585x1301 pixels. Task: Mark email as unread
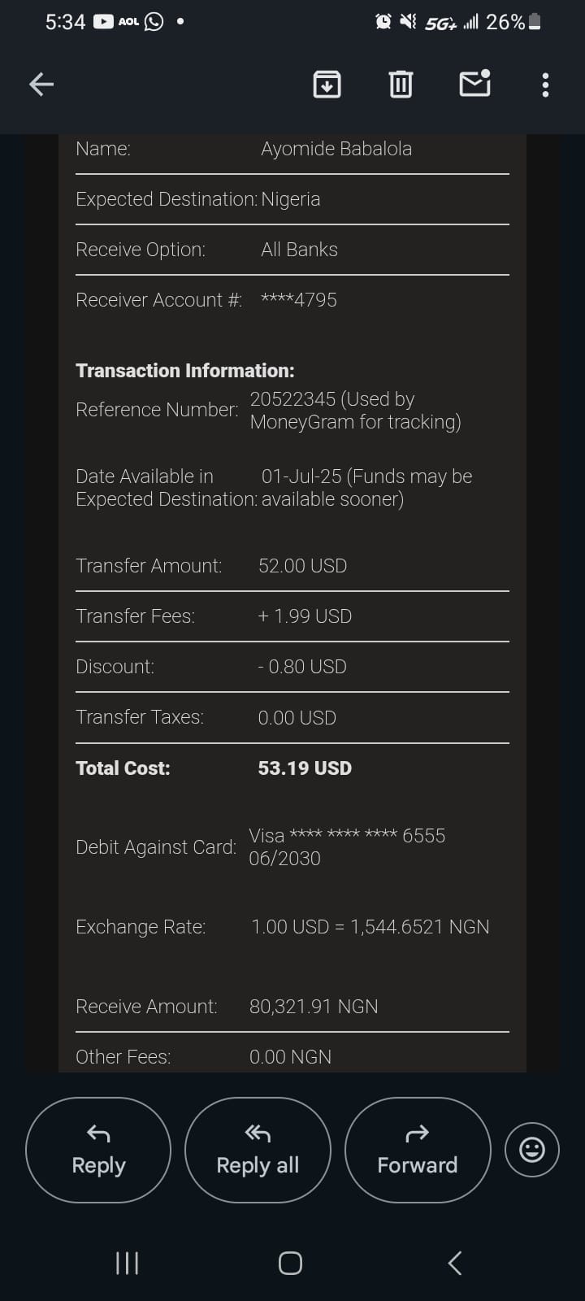tap(474, 84)
